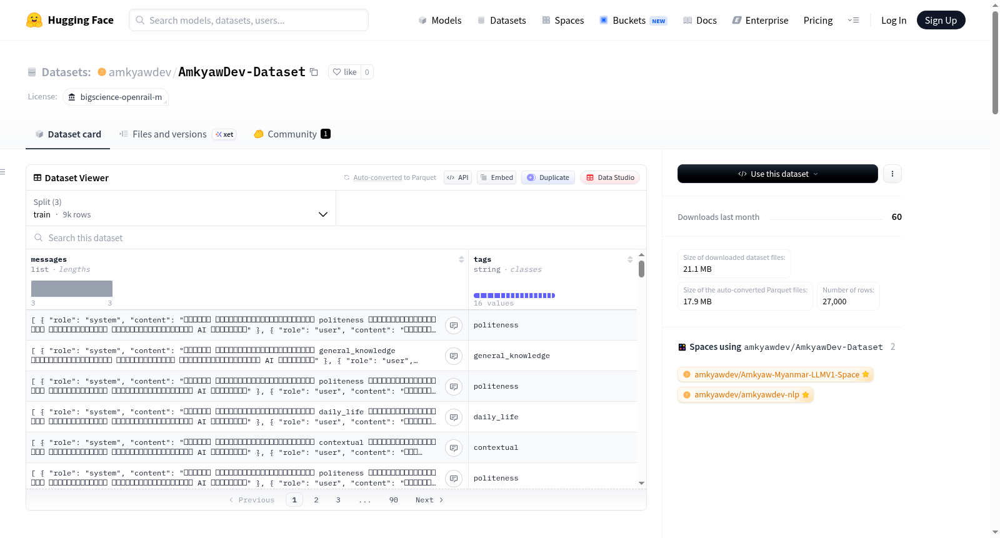Sort by the messages column
The width and height of the screenshot is (1000, 538).
461,259
